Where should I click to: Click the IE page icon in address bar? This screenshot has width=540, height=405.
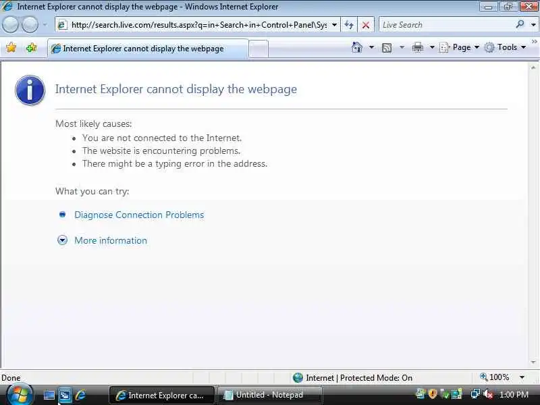click(62, 25)
